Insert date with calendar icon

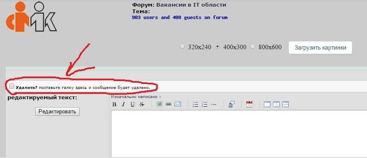tap(249, 104)
